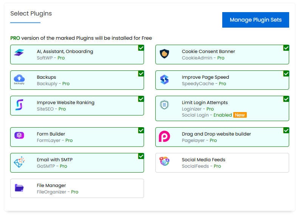This screenshot has width=302, height=215.
Task: Click the SiteSEO plugin icon
Action: click(x=19, y=105)
